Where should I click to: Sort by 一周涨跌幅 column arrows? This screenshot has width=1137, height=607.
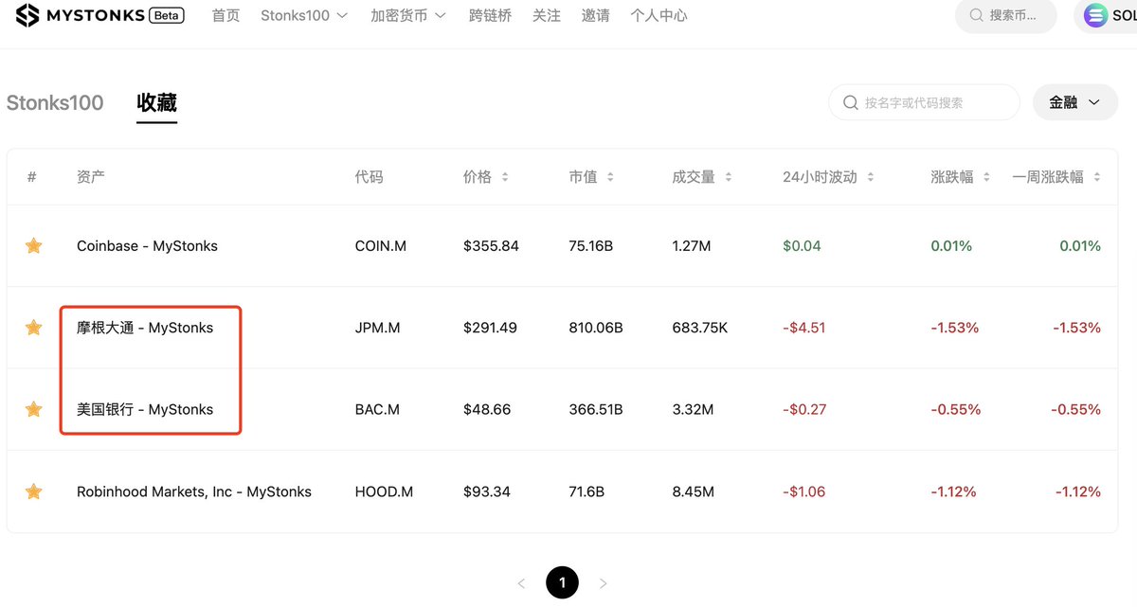[1097, 177]
